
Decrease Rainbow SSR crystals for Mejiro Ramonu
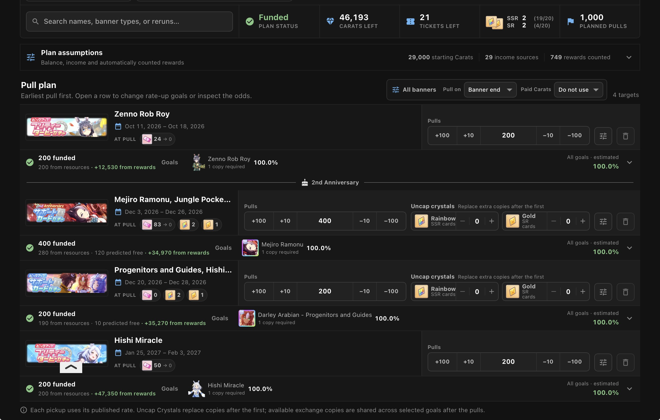(463, 221)
